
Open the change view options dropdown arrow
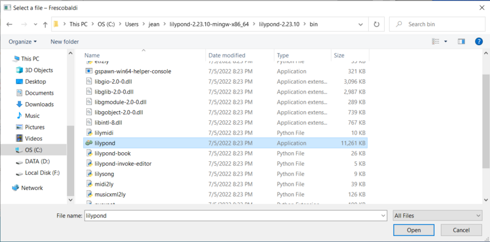pyautogui.click(x=445, y=42)
